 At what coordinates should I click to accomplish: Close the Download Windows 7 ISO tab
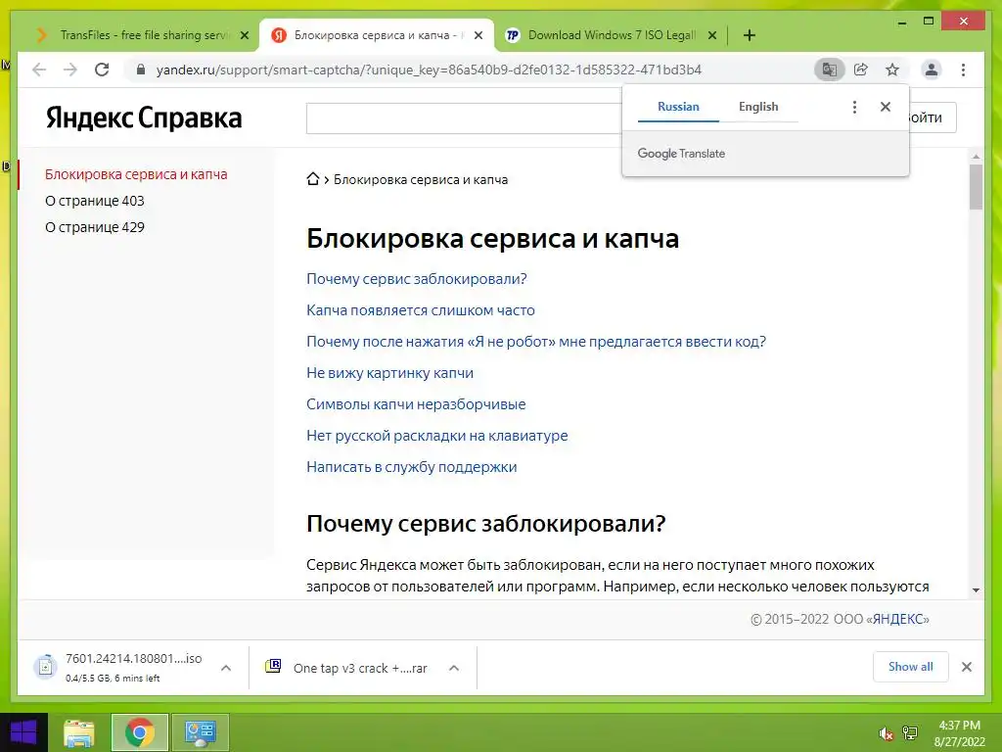point(712,35)
